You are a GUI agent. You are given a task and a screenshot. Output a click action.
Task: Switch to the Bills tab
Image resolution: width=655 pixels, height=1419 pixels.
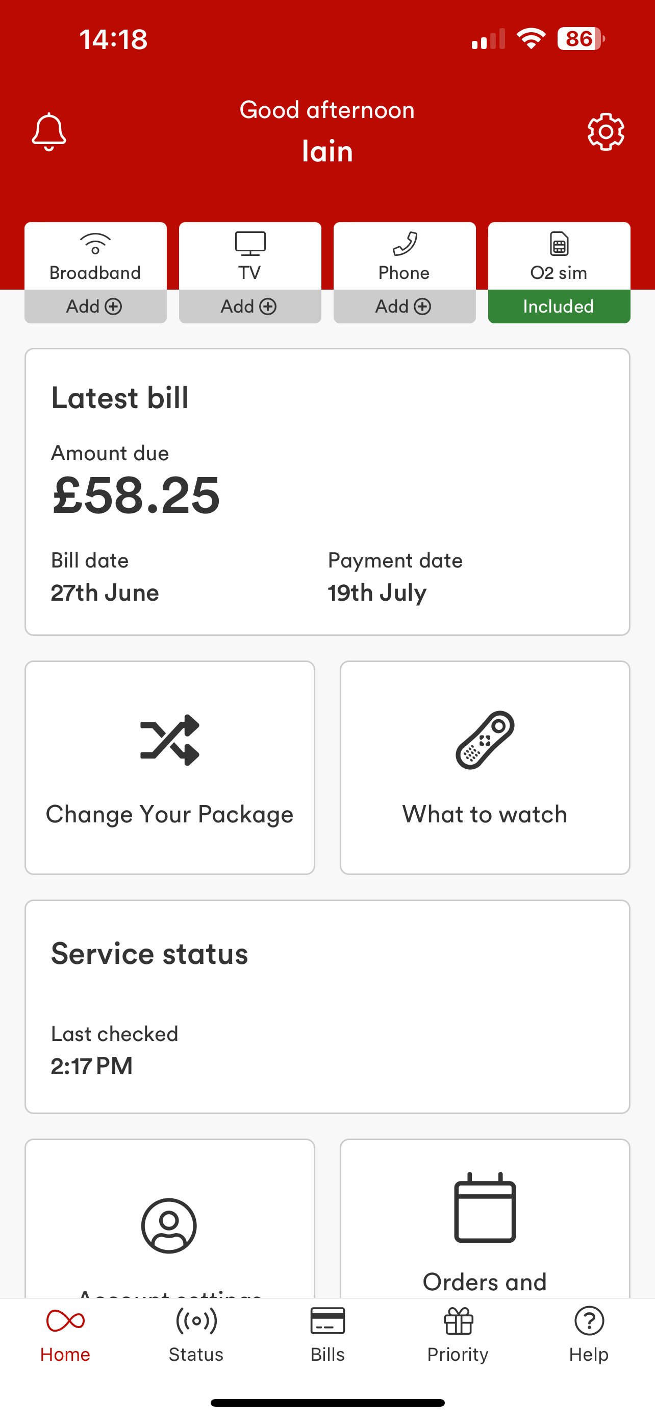327,1335
